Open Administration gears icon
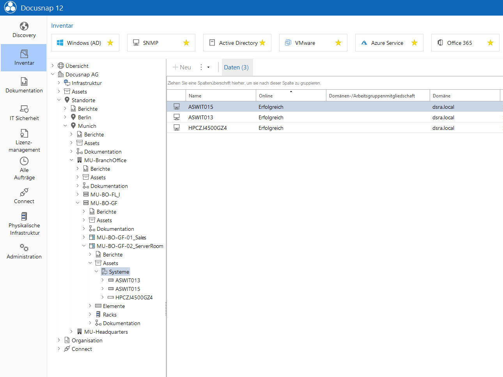The width and height of the screenshot is (503, 377). pyautogui.click(x=24, y=248)
